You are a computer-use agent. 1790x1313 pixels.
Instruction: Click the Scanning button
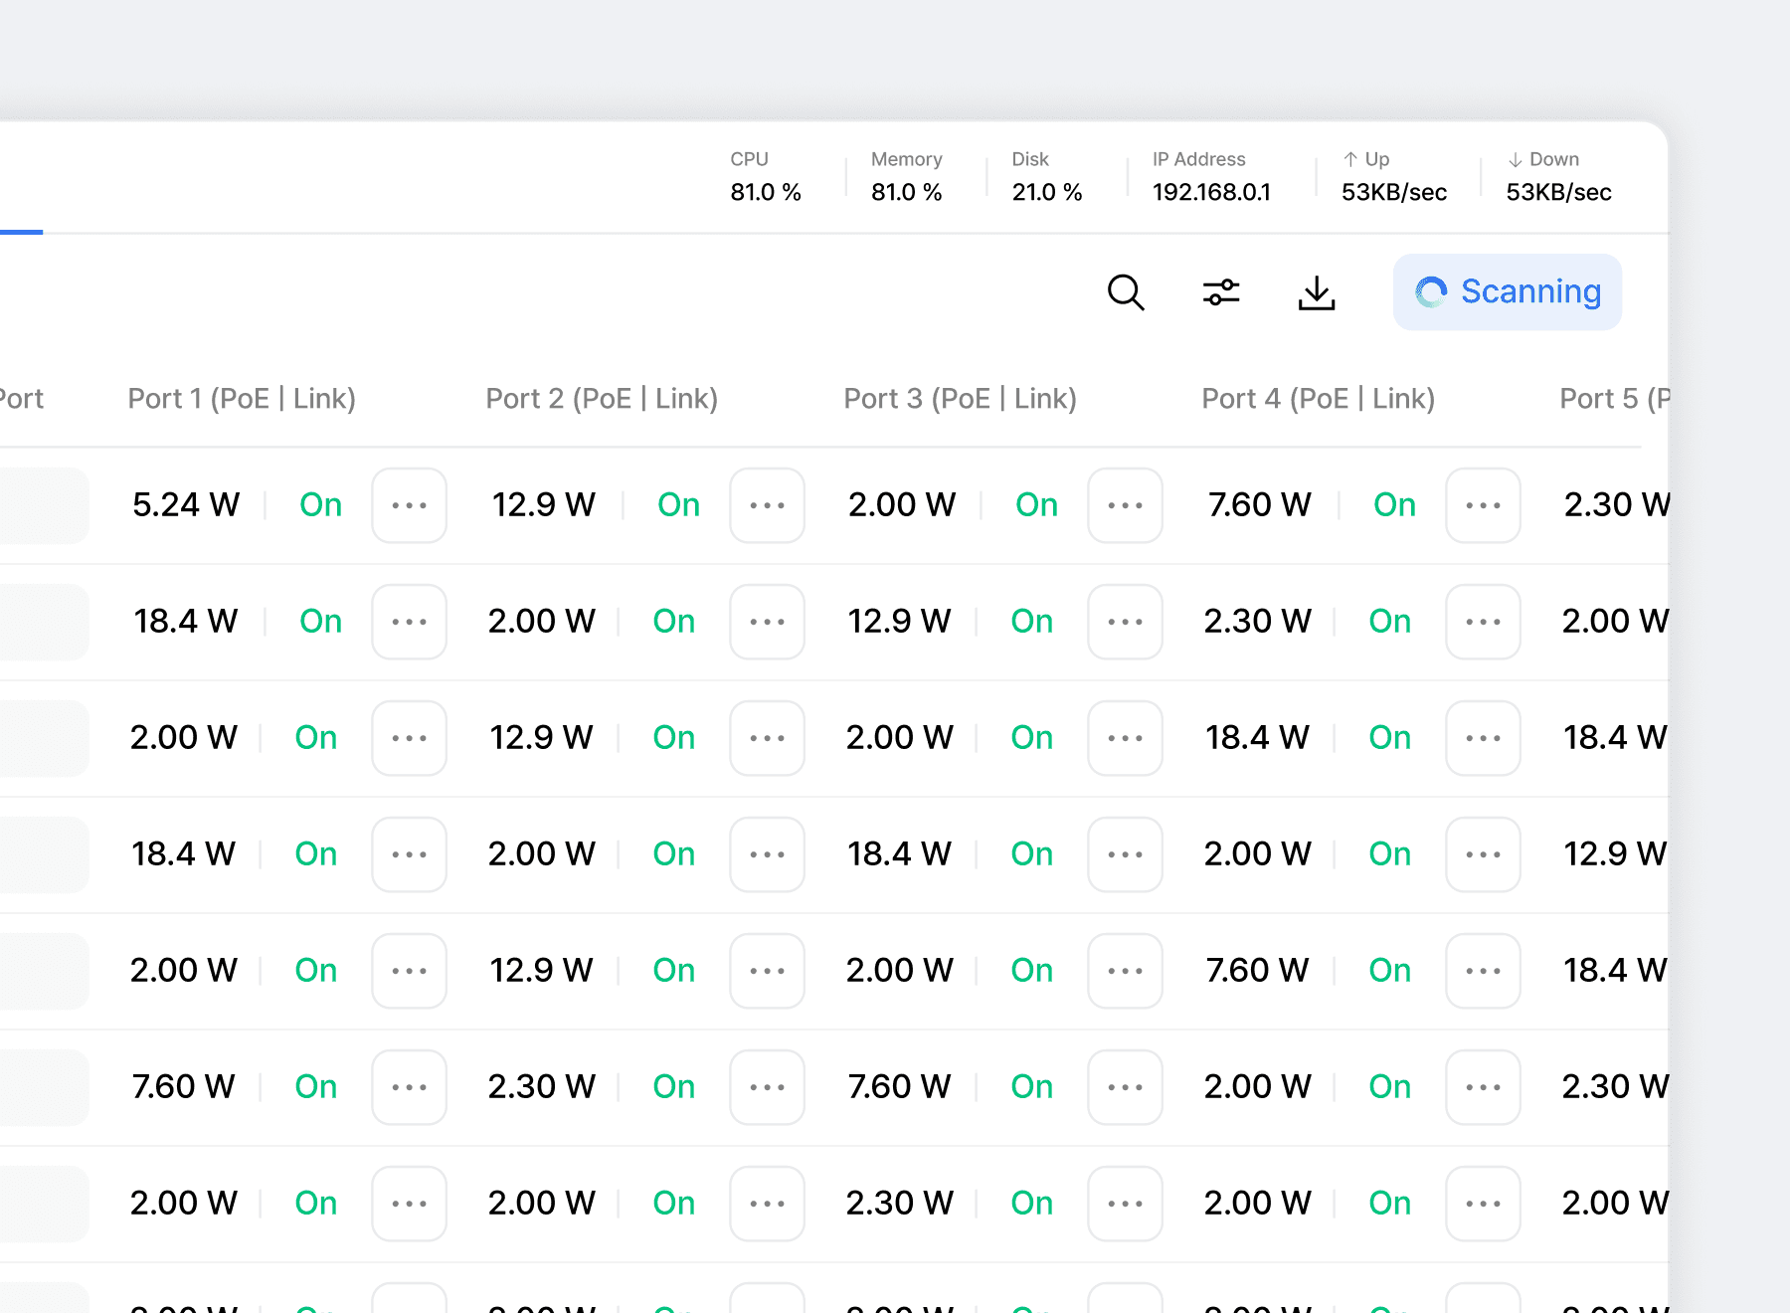click(1508, 291)
